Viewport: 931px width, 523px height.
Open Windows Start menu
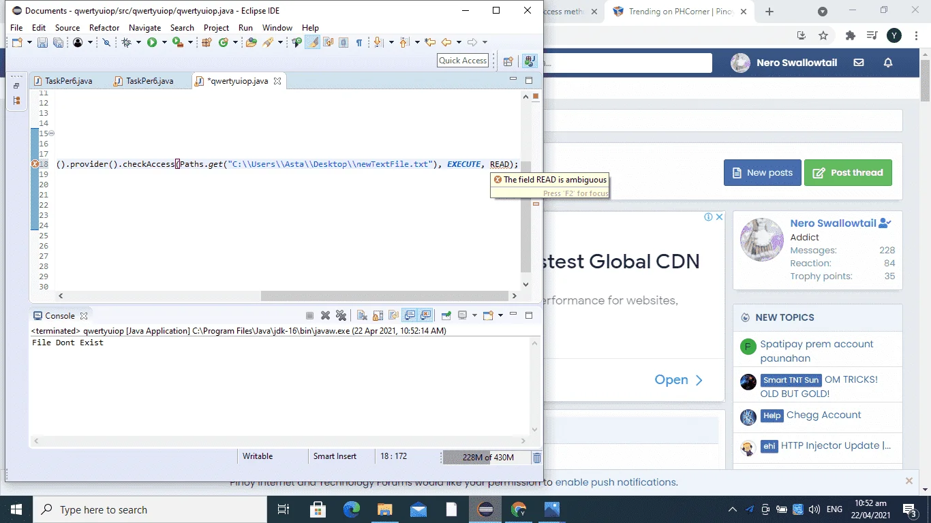pyautogui.click(x=16, y=509)
